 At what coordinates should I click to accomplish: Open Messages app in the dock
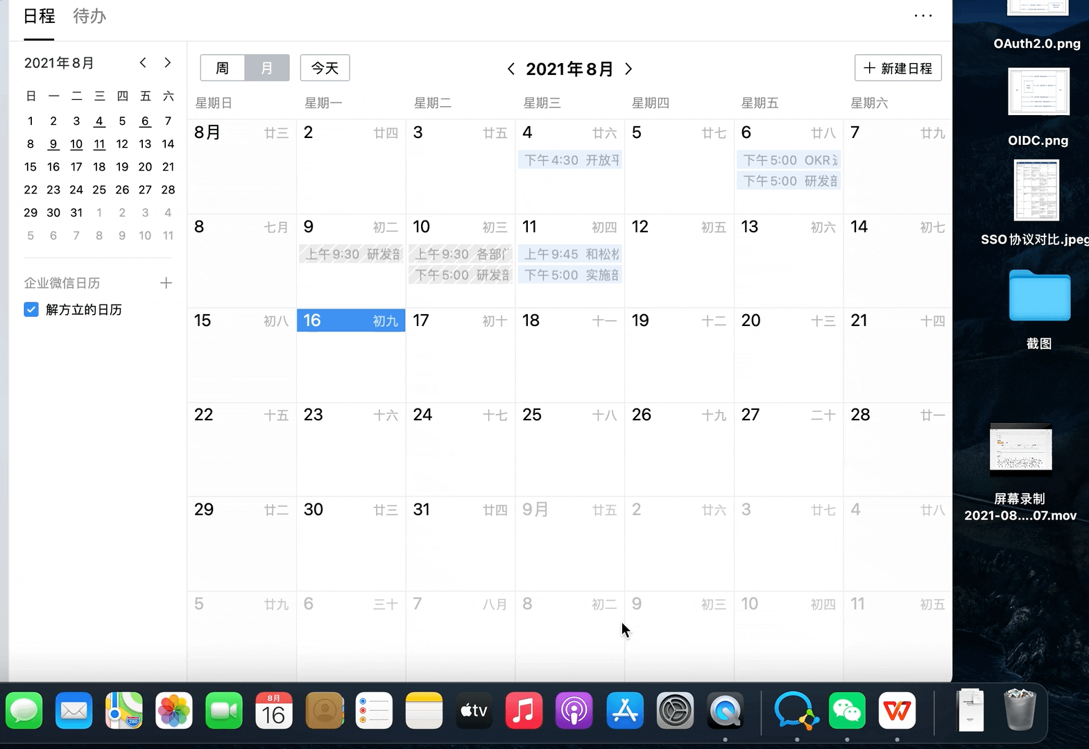(24, 711)
